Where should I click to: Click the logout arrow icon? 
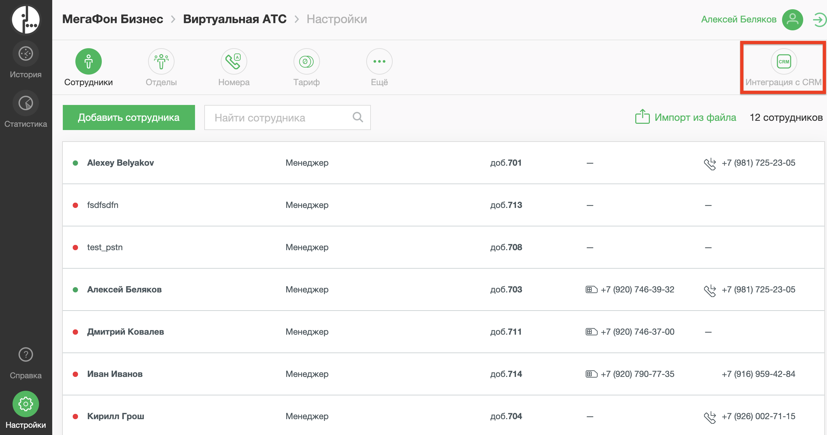819,20
